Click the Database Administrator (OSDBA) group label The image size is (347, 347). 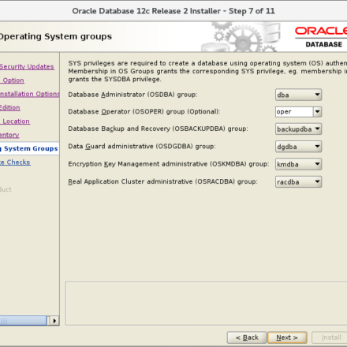[x=132, y=95]
